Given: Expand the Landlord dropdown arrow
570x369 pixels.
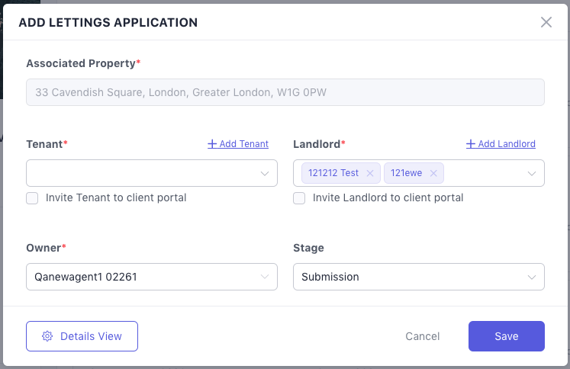Looking at the screenshot, I should click(x=532, y=173).
